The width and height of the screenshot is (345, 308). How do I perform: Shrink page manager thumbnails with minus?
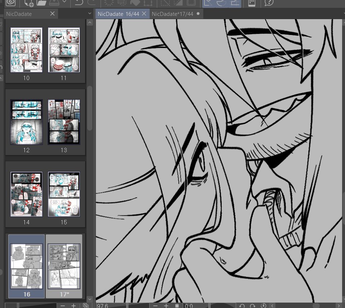coord(63,305)
